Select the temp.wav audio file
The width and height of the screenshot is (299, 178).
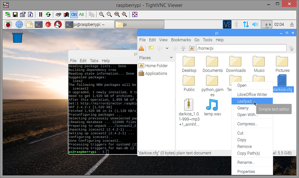point(212,107)
